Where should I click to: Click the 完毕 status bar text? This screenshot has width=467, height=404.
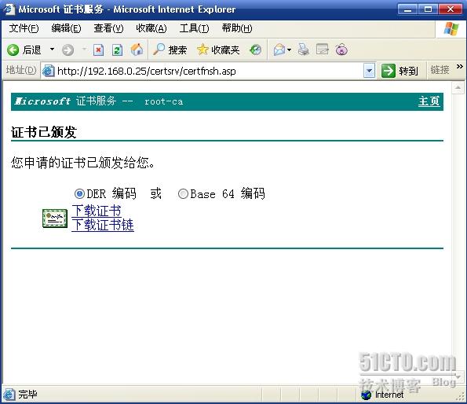pyautogui.click(x=27, y=394)
